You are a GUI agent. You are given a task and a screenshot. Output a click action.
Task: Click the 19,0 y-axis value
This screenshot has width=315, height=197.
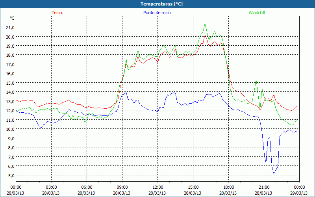11,46
